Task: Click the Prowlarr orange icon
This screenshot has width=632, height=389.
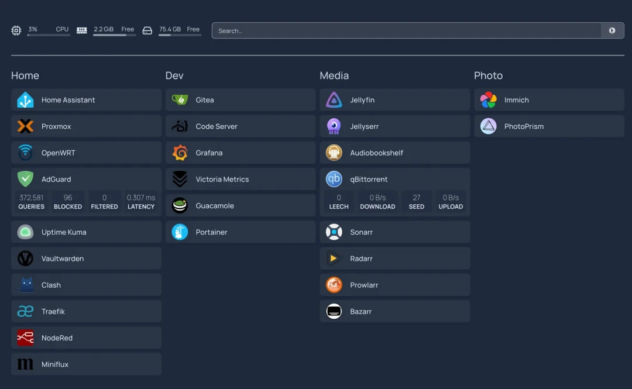Action: pyautogui.click(x=334, y=285)
